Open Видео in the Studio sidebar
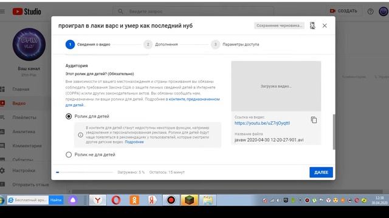This screenshot has height=218, width=389. tap(19, 104)
